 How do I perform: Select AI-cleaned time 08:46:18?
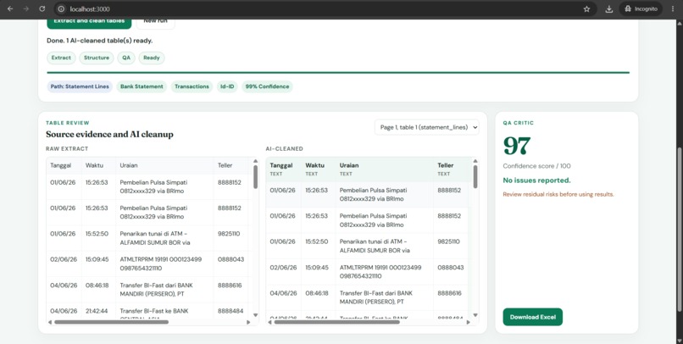pos(317,293)
